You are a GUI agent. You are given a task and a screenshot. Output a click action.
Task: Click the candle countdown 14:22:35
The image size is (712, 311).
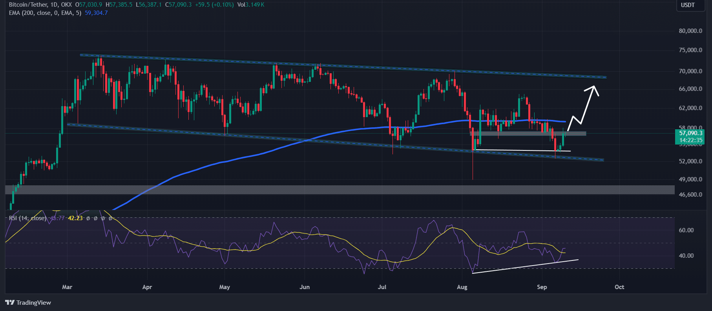691,140
